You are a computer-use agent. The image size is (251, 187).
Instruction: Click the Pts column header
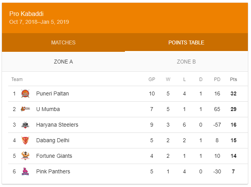[233, 79]
